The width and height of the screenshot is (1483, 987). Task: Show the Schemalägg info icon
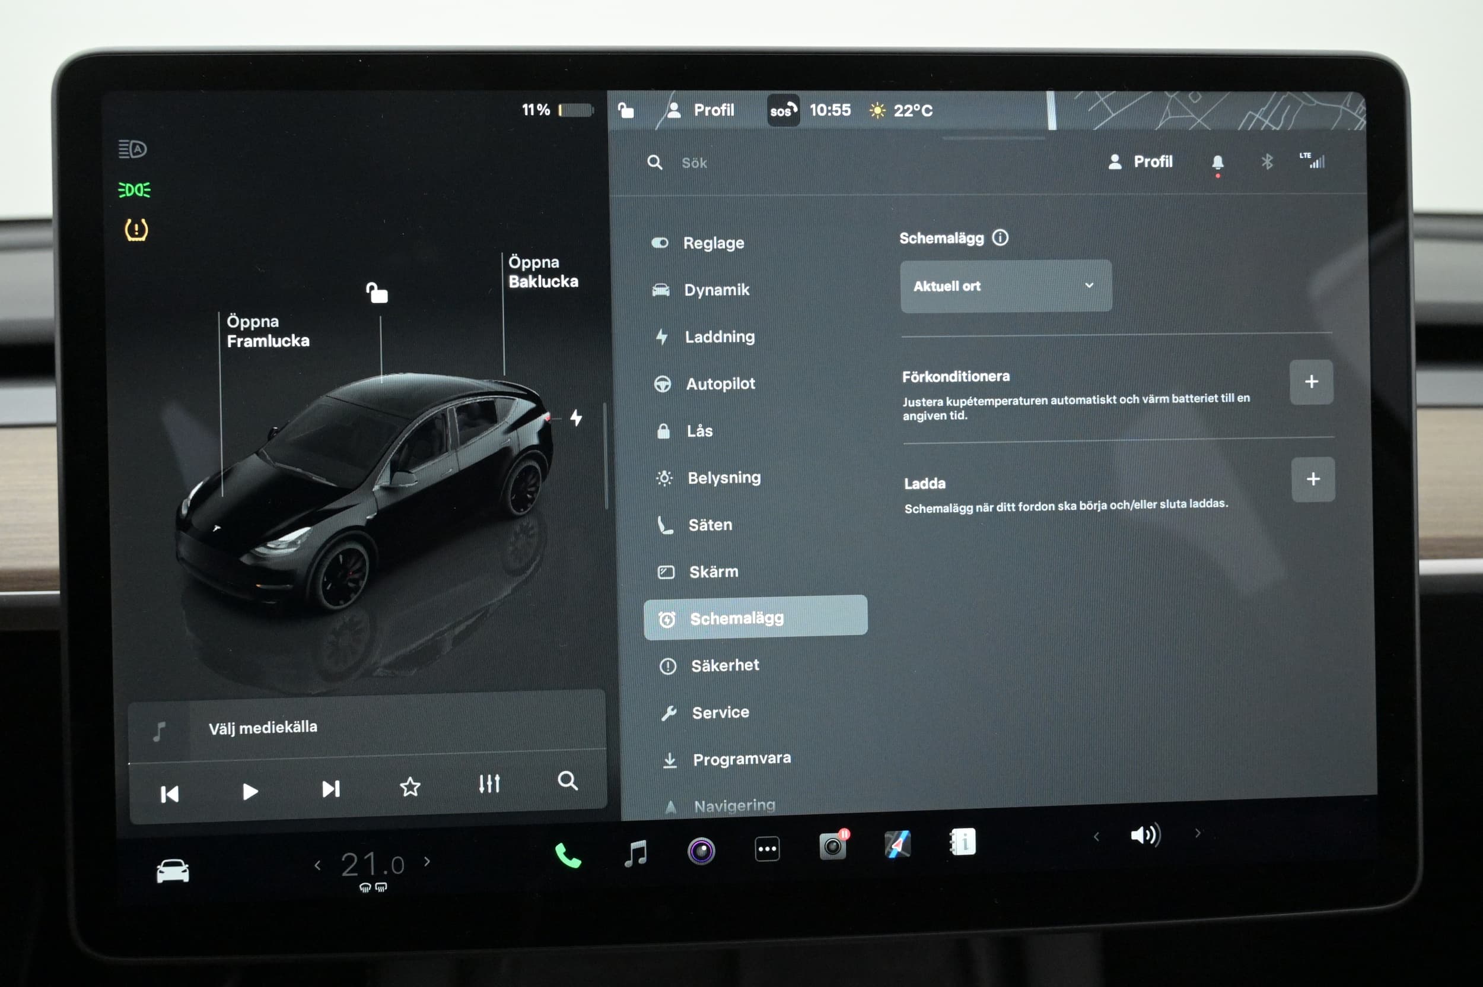1000,237
